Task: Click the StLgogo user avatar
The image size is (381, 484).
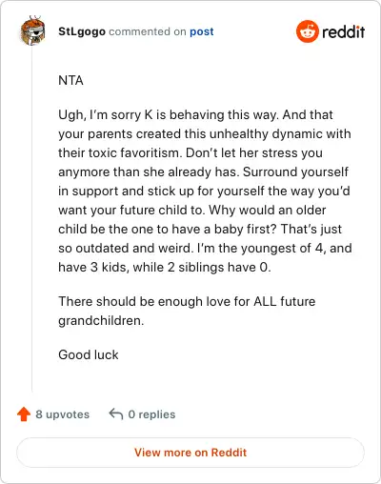Action: (x=32, y=30)
